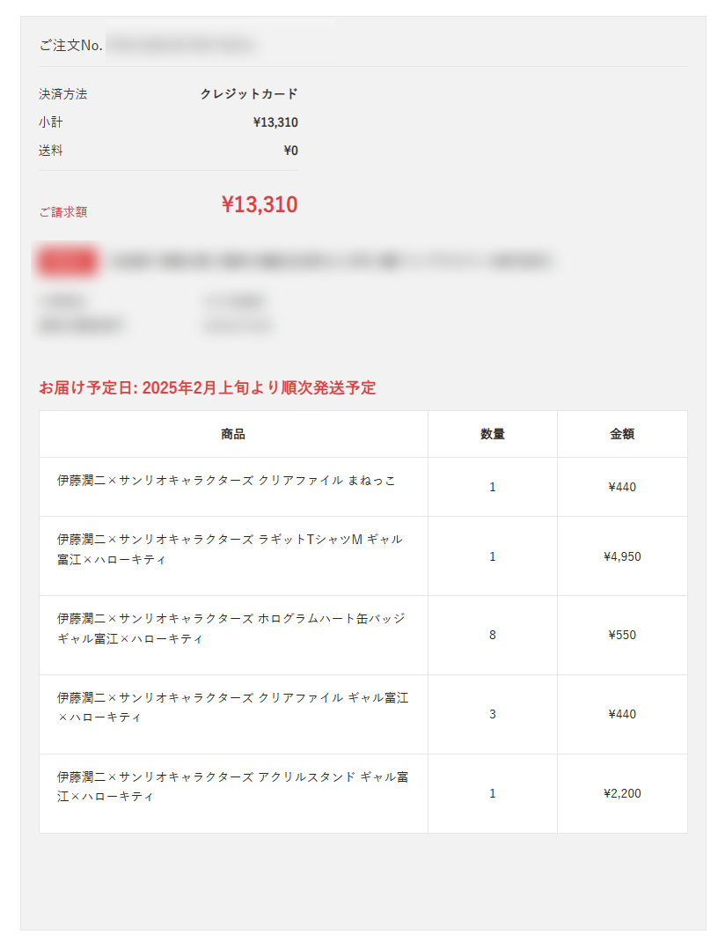The width and height of the screenshot is (718, 942).
Task: Click the ¥550 badge price cell
Action: 622,635
